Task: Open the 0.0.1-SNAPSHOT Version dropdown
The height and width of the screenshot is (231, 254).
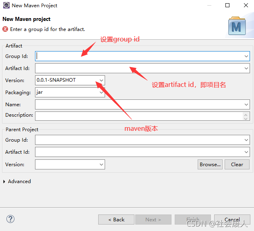Action: pos(101,80)
